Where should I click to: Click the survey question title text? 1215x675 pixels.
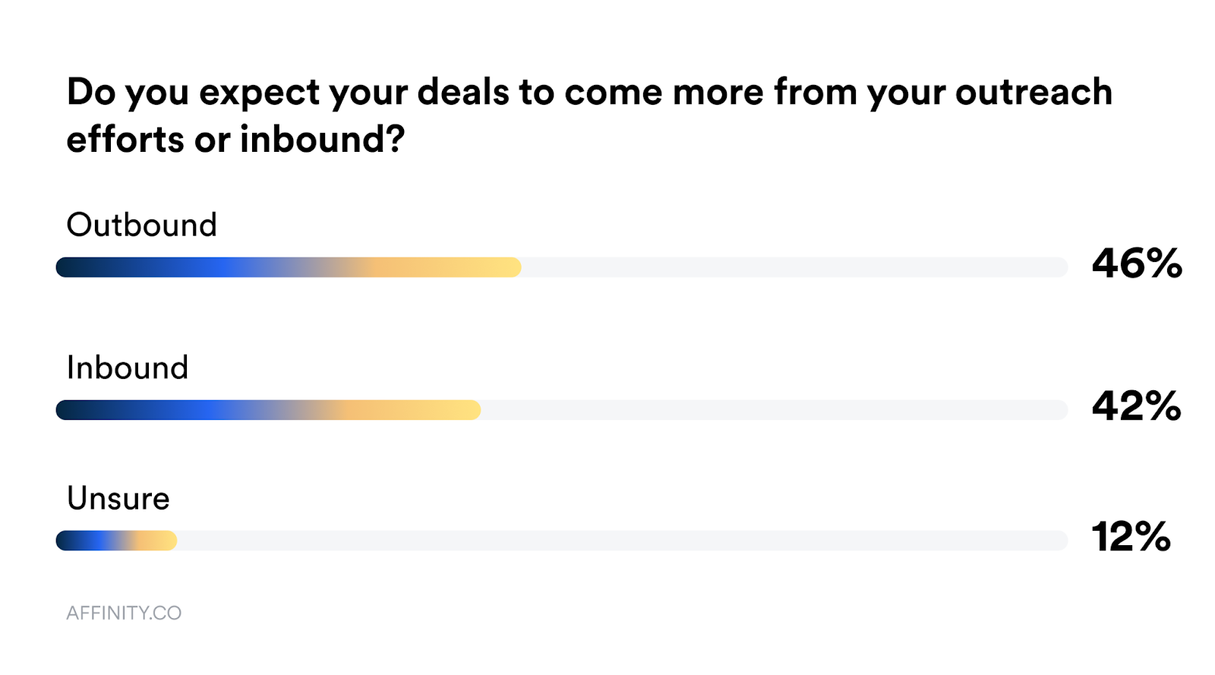pos(589,93)
